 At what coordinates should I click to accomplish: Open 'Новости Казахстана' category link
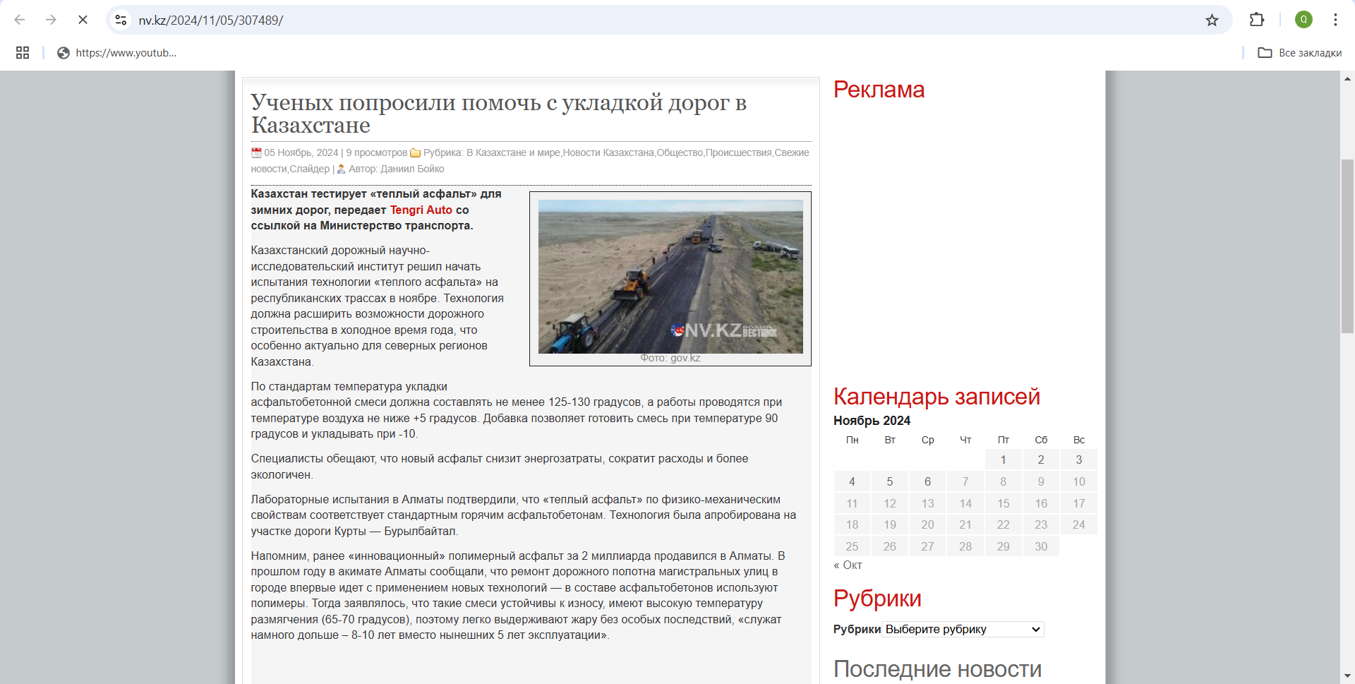[608, 152]
